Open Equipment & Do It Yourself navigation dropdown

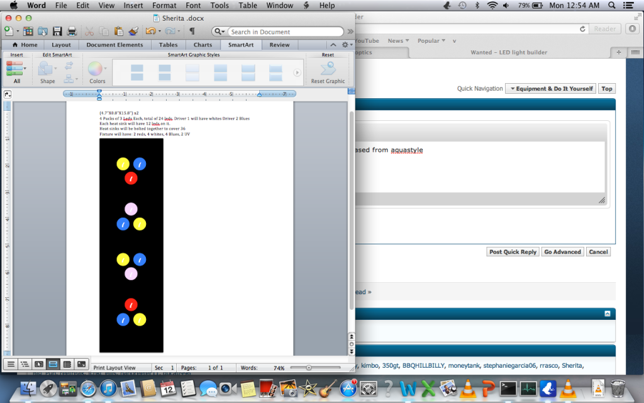pyautogui.click(x=550, y=89)
